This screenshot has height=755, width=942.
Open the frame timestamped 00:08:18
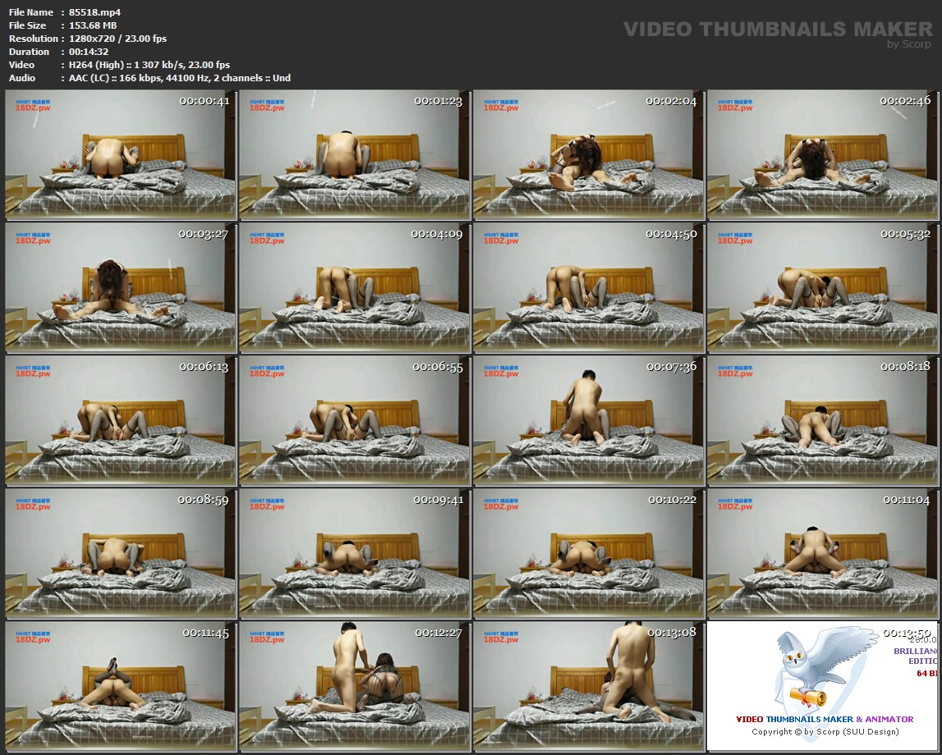click(x=822, y=421)
